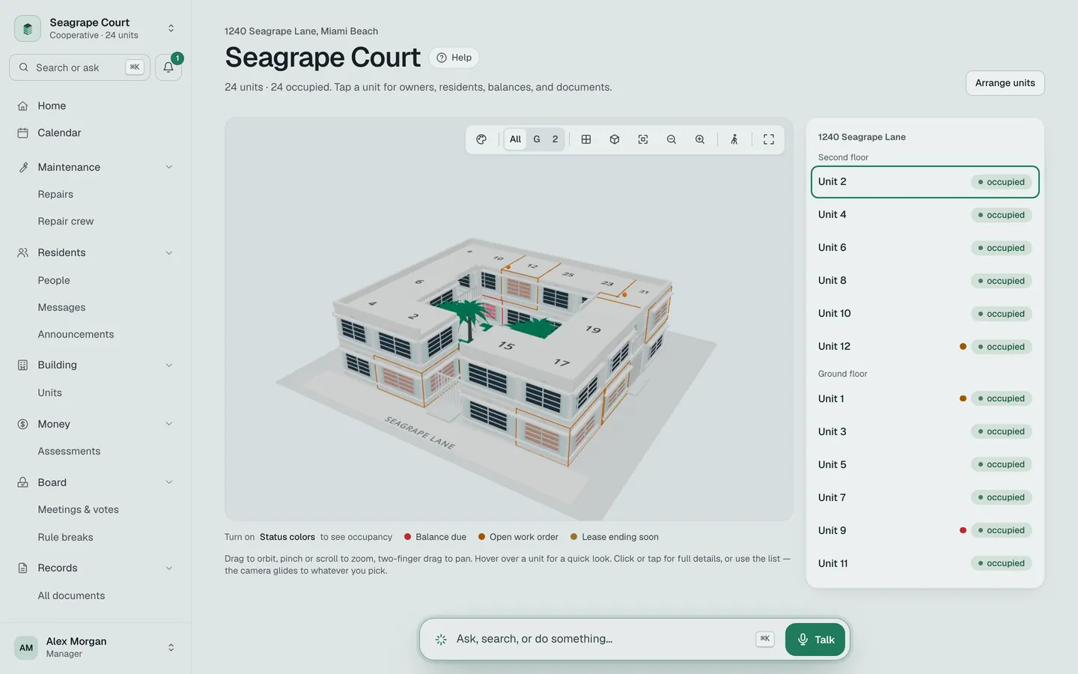Click the fit-to-view focus icon
This screenshot has height=674, width=1078.
[643, 139]
